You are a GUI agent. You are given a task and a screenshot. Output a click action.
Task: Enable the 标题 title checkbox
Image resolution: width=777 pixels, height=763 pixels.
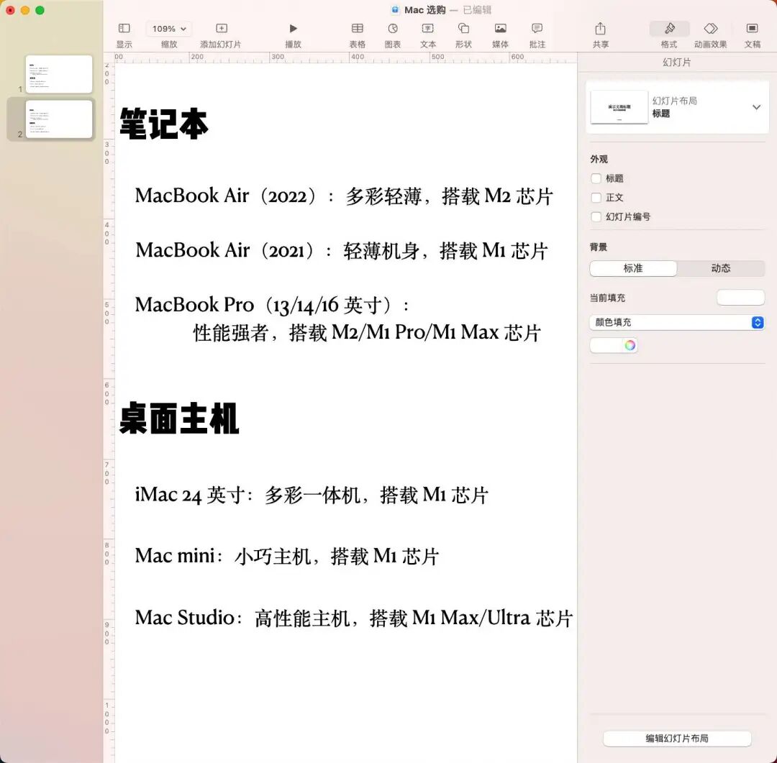596,178
